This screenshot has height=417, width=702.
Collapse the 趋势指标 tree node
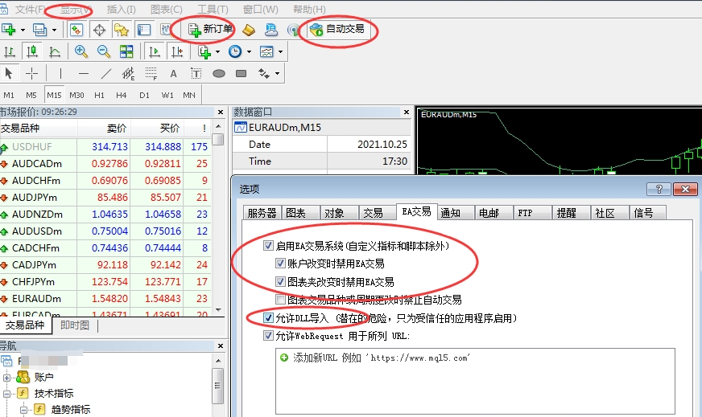click(x=23, y=410)
